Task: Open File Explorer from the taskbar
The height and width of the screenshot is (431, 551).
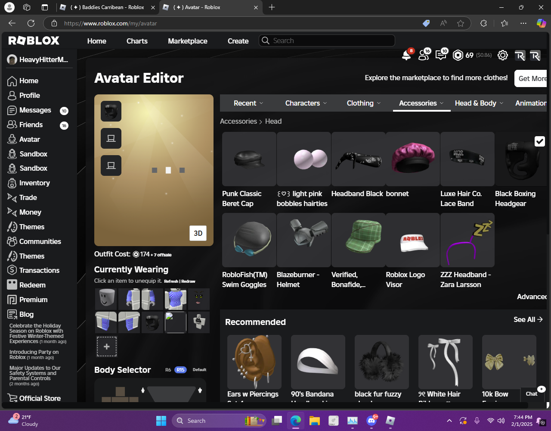Action: click(314, 421)
